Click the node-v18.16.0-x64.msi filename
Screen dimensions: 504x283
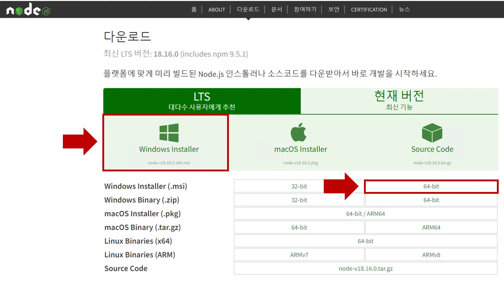[x=169, y=163]
